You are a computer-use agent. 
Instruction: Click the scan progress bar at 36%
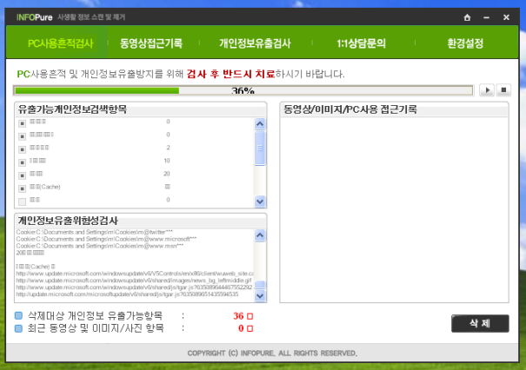(x=243, y=89)
